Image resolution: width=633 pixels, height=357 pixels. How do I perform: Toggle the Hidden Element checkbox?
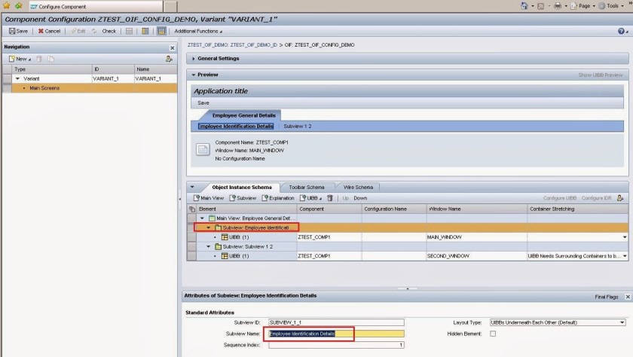click(x=494, y=333)
